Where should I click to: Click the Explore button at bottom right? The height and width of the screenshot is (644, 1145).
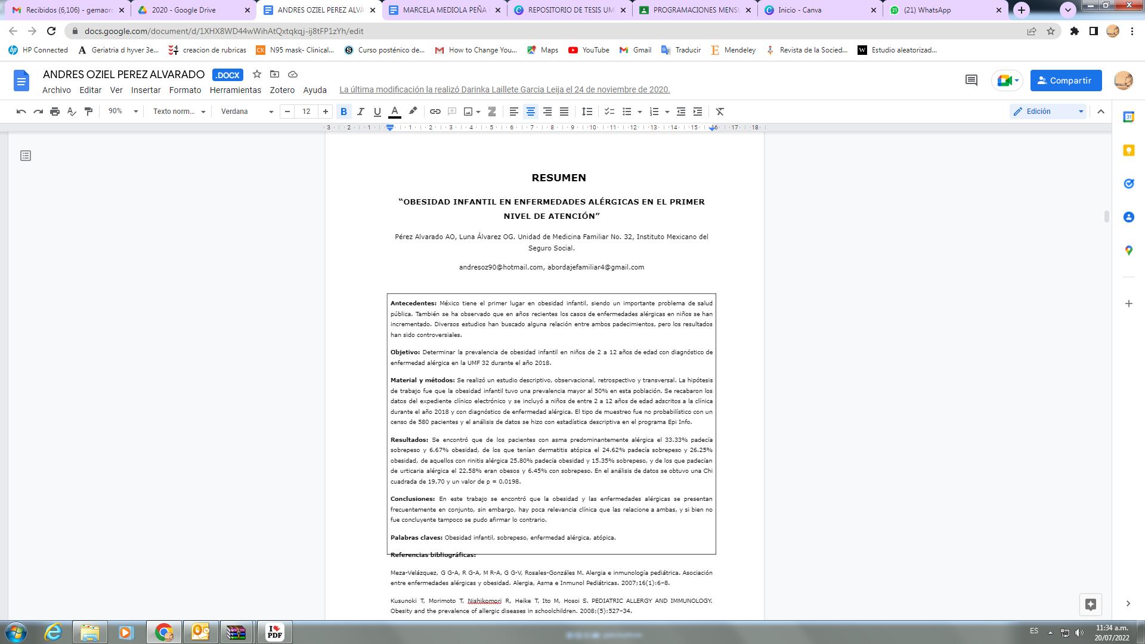[1091, 604]
